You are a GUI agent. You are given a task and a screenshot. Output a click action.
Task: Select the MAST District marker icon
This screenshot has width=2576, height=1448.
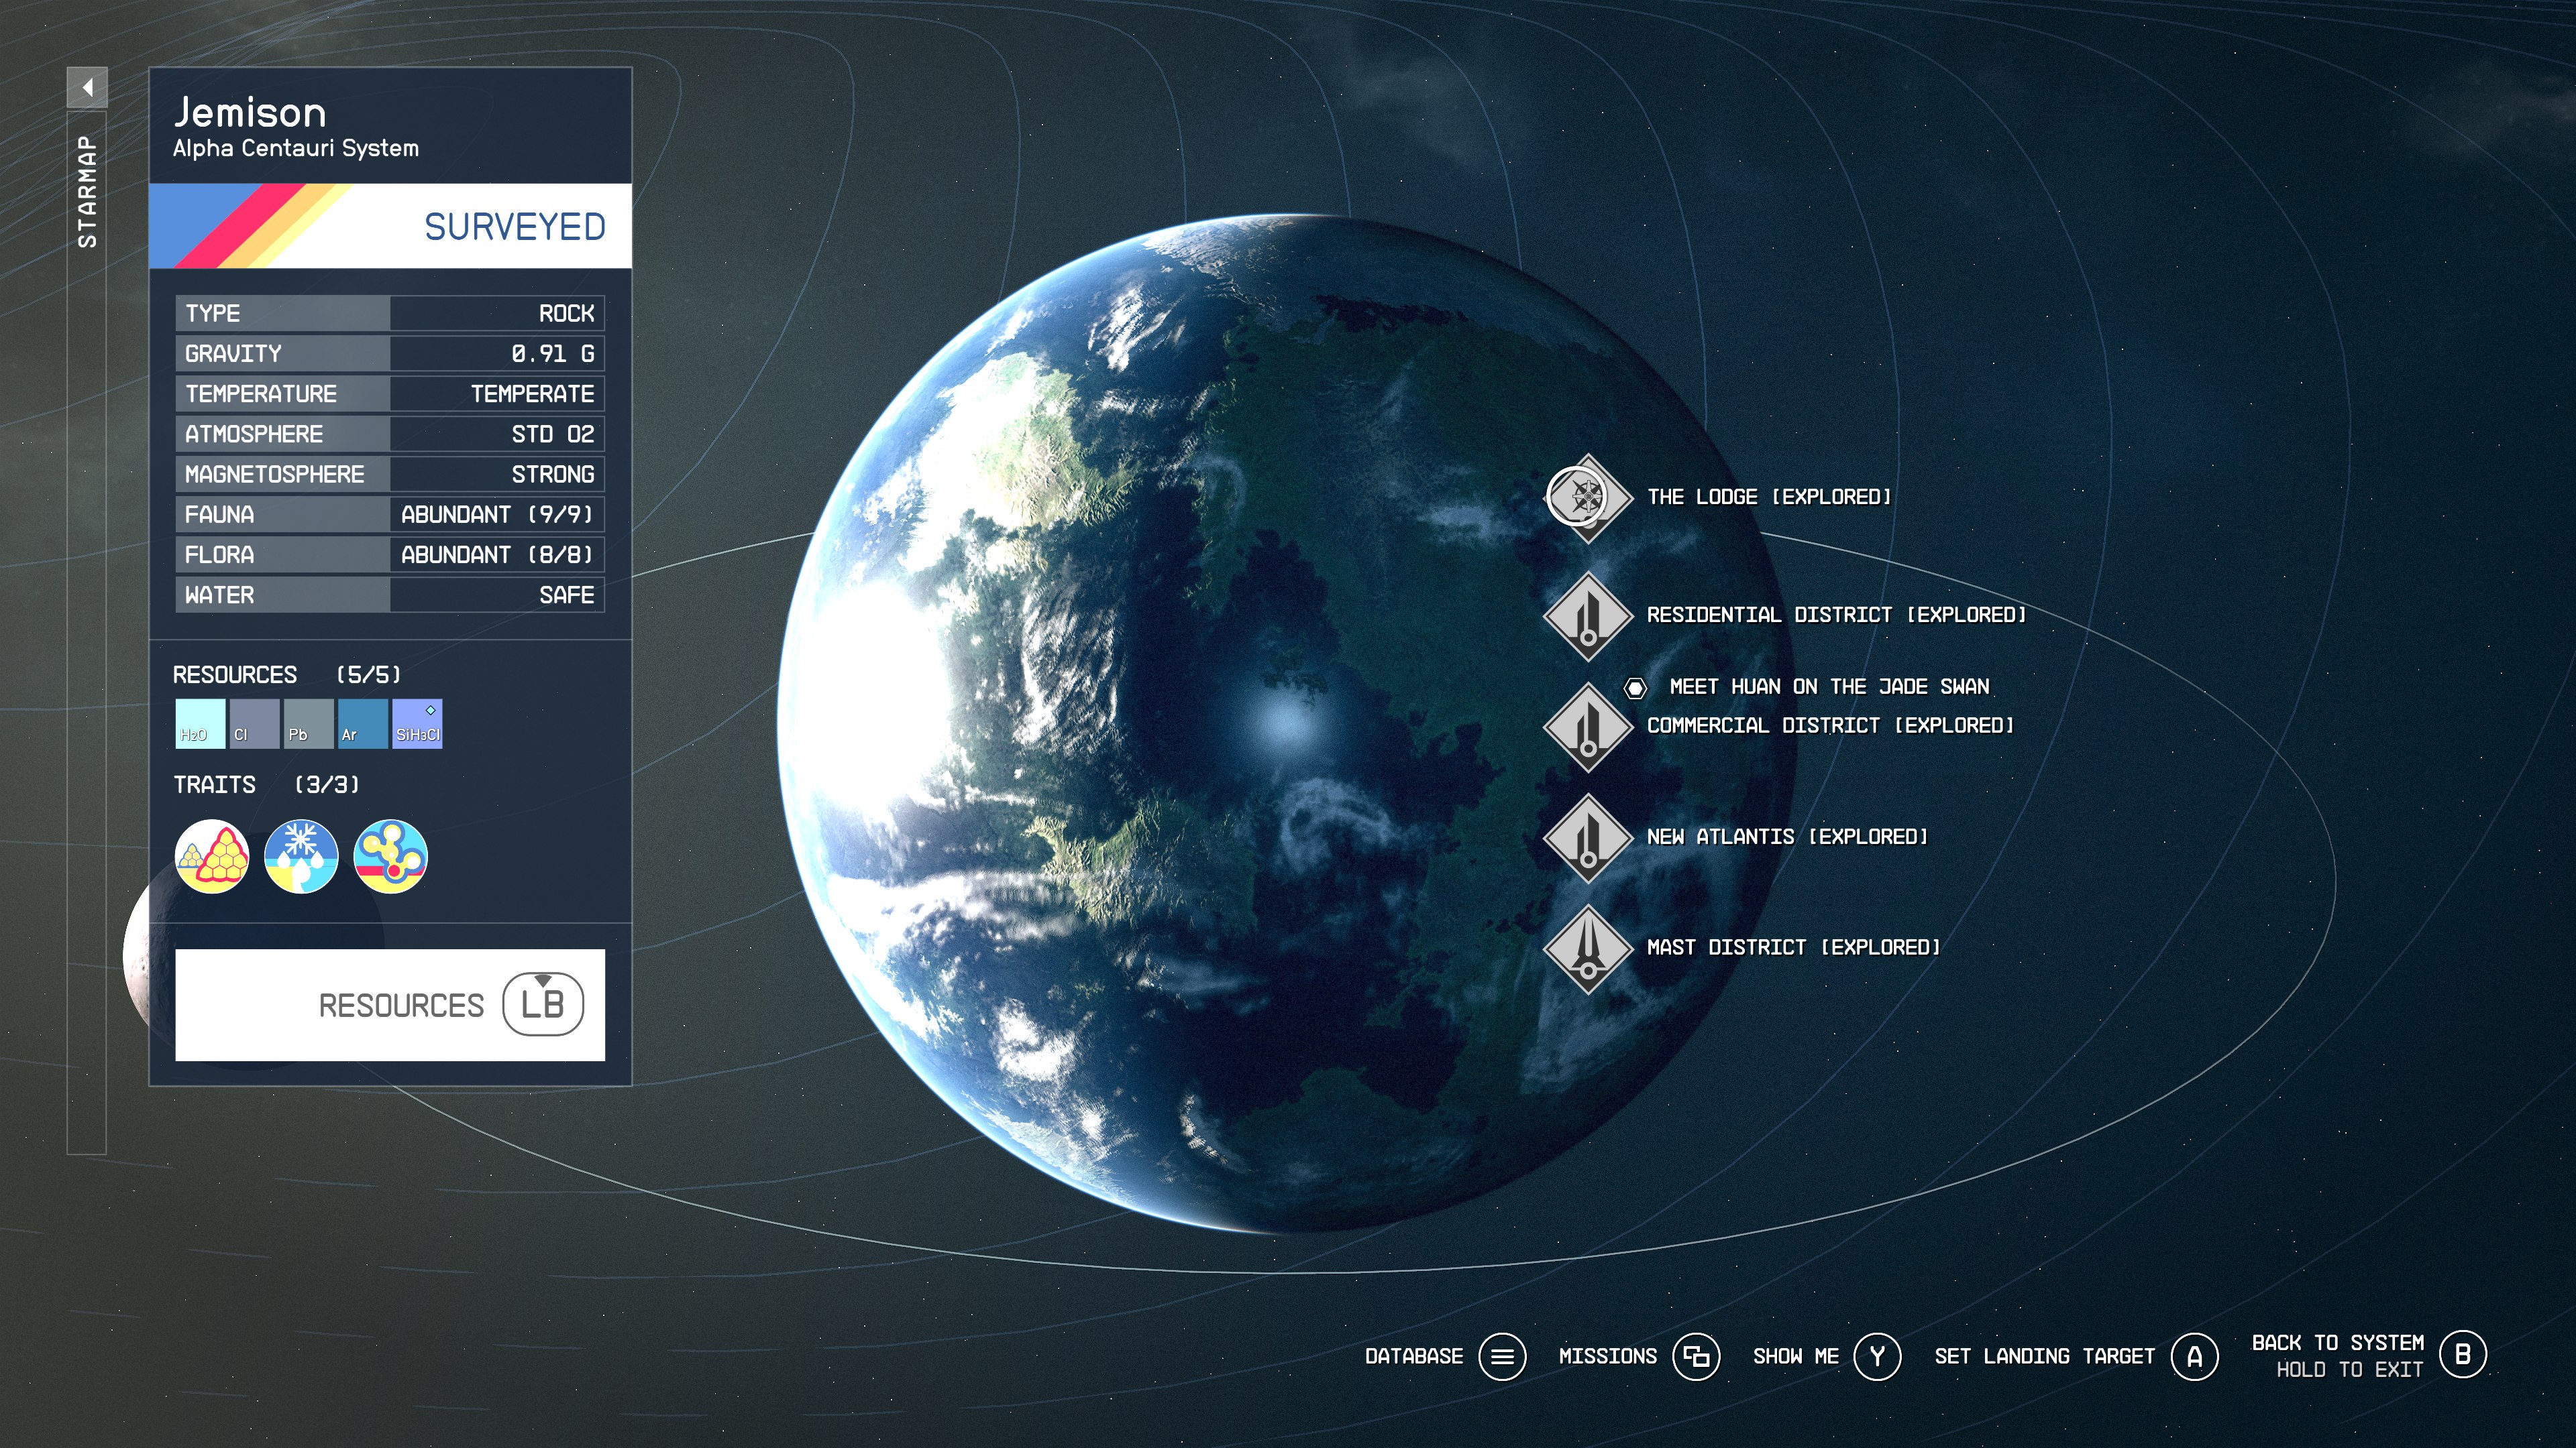pyautogui.click(x=1587, y=949)
